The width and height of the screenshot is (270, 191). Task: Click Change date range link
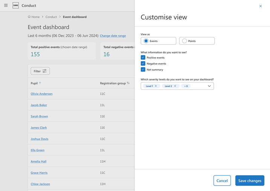tap(113, 36)
